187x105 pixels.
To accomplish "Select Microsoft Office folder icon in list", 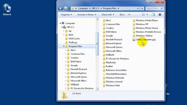I will tap(104, 51).
